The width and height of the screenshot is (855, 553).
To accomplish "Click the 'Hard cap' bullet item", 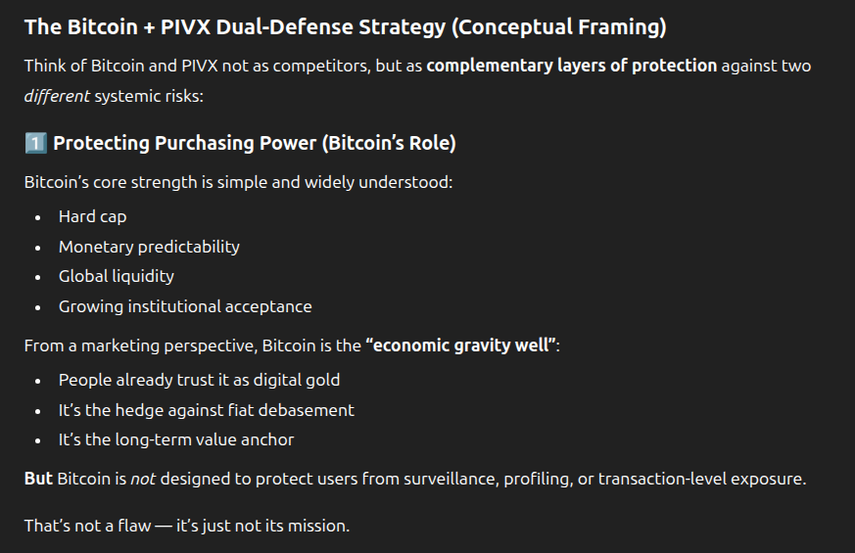I will click(x=92, y=216).
